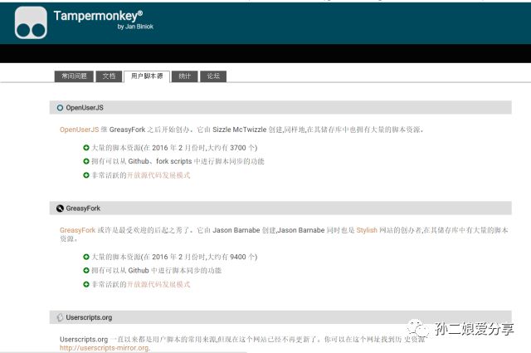Click green plus icon under OpenUserJS open-source line

pyautogui.click(x=86, y=175)
